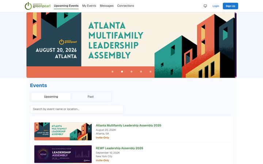This screenshot has width=263, height=164.
Task: Select the first carousel dot
Action: [x=113, y=72]
